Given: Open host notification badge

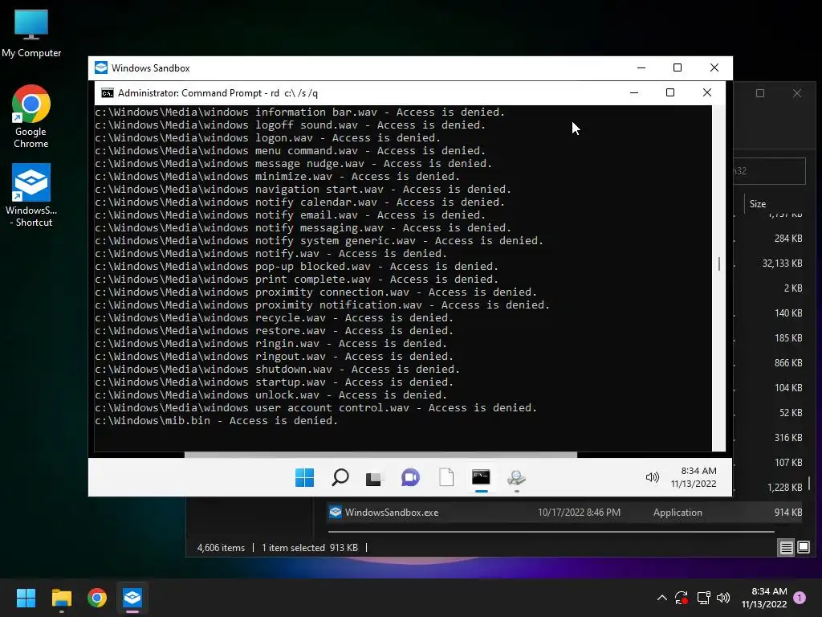Looking at the screenshot, I should tap(800, 598).
